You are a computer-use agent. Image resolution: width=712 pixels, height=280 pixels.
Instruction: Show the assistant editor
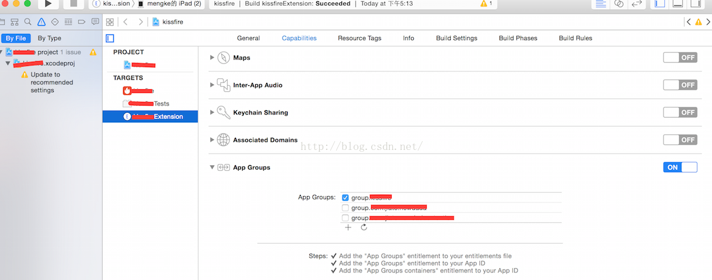pyautogui.click(x=619, y=3)
